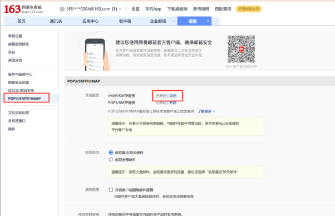Click the 开通邮箱会员 button
The height and width of the screenshot is (216, 335).
[x=249, y=9]
